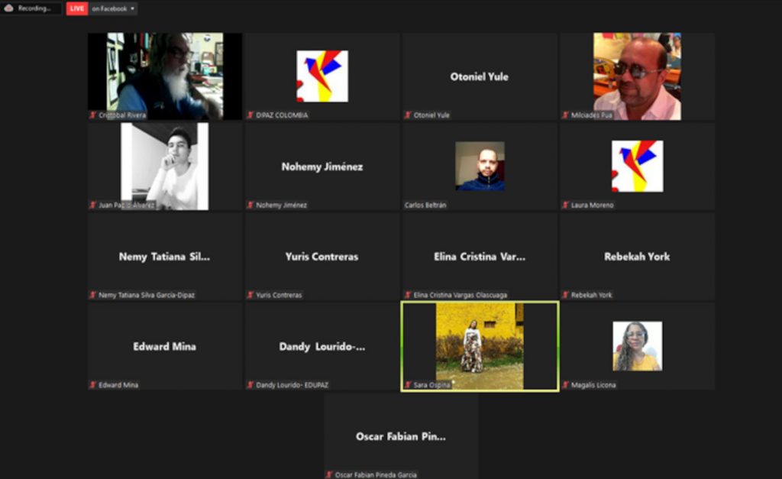This screenshot has width=782, height=479.
Task: Click muted mic icon by Otoniel Yule name
Action: 408,115
